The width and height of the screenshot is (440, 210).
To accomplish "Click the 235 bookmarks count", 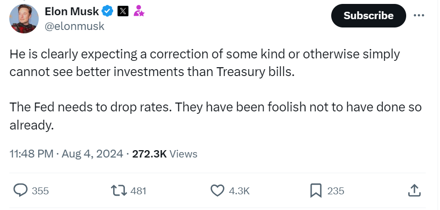I will (336, 191).
